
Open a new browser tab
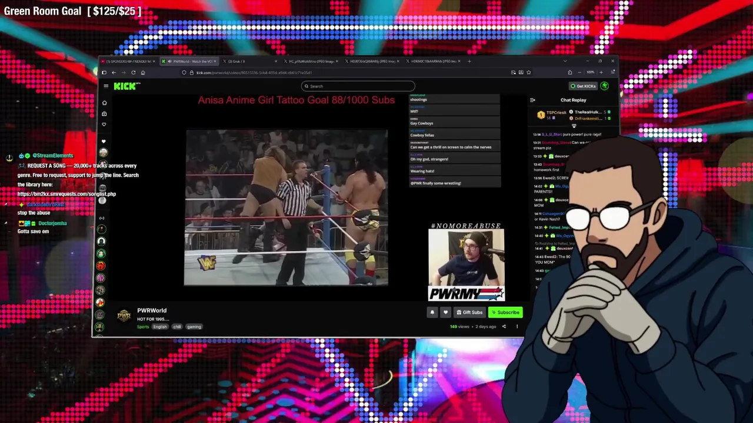[x=469, y=61]
